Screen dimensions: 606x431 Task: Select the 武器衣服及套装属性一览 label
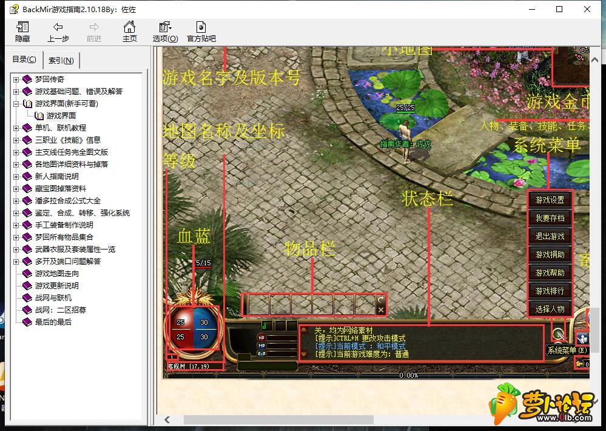point(75,249)
